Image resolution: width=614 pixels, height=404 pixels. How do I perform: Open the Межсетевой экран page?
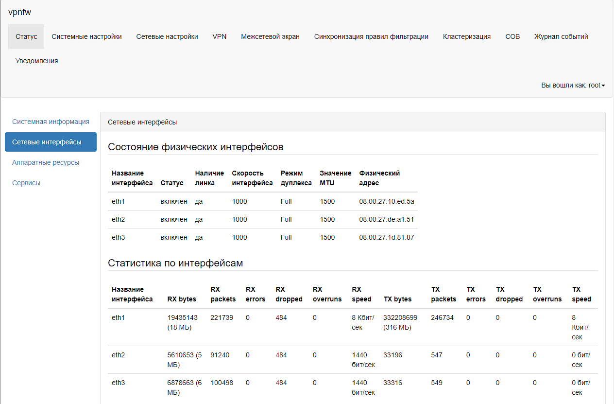(270, 36)
